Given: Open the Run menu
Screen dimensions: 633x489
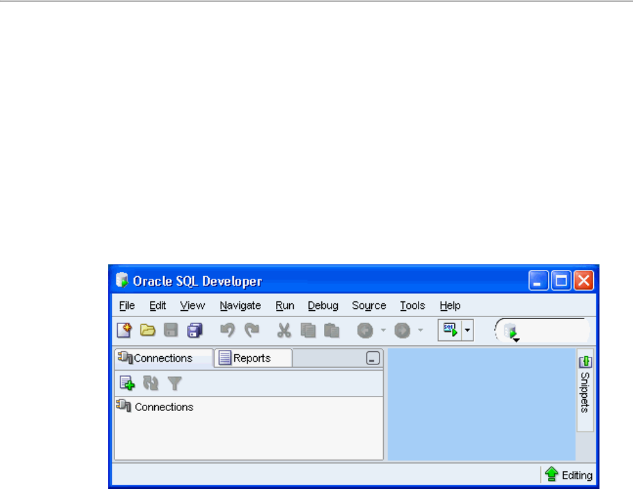Looking at the screenshot, I should click(284, 305).
